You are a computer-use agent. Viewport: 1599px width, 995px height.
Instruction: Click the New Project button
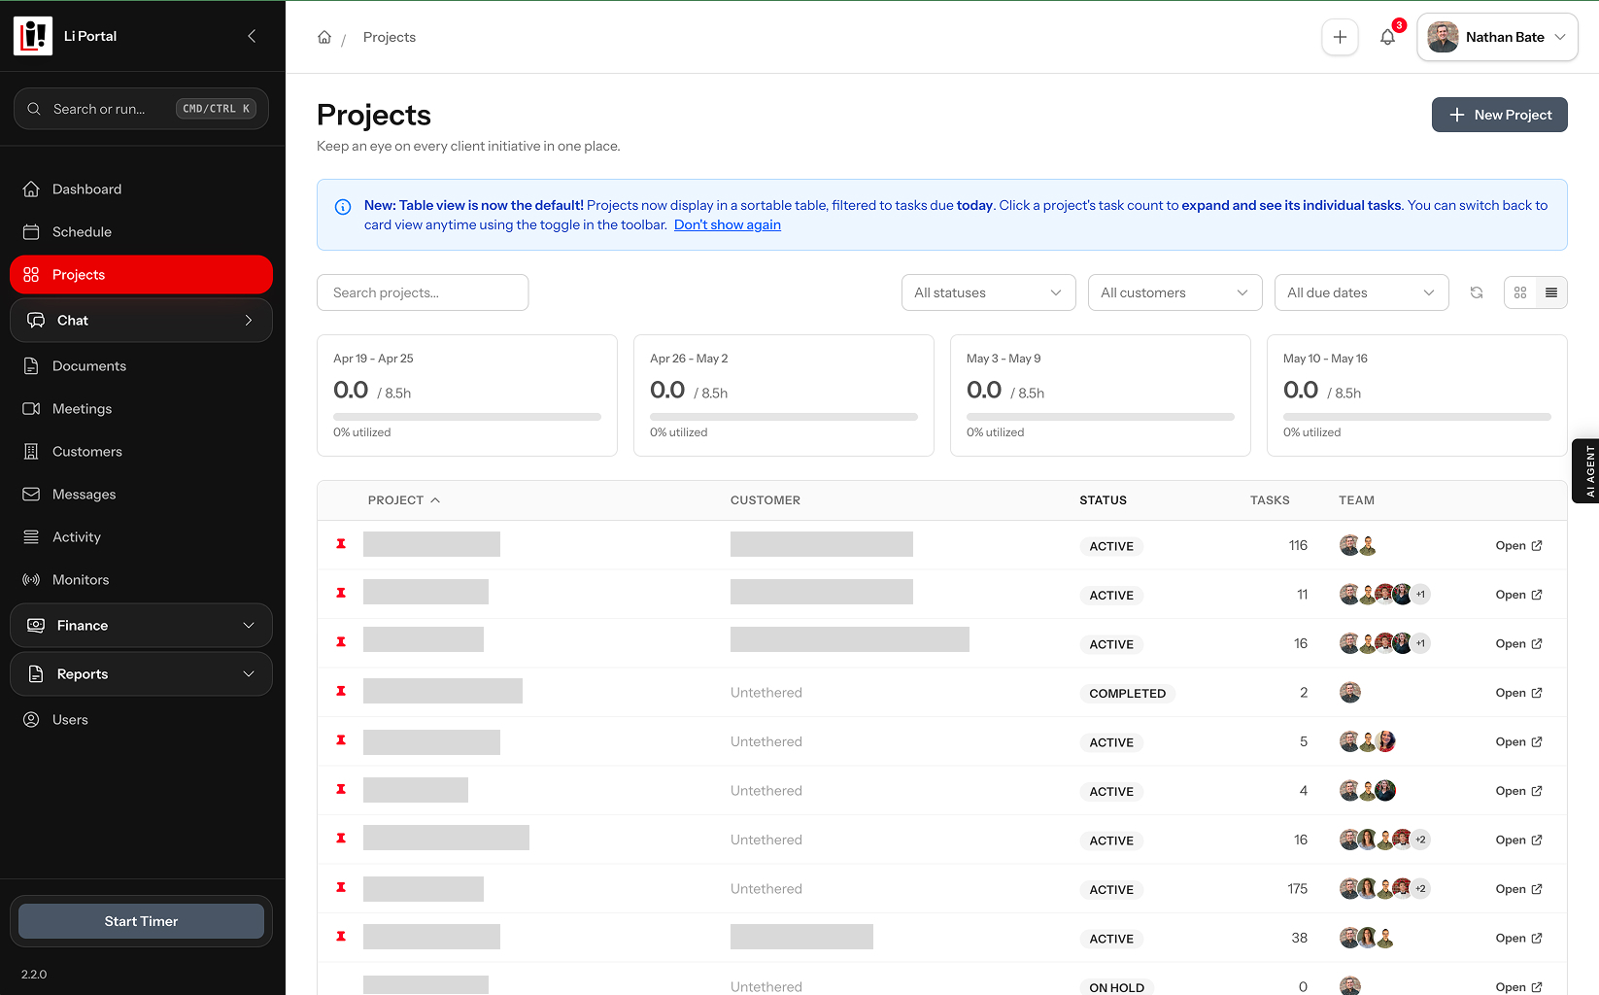coord(1499,115)
